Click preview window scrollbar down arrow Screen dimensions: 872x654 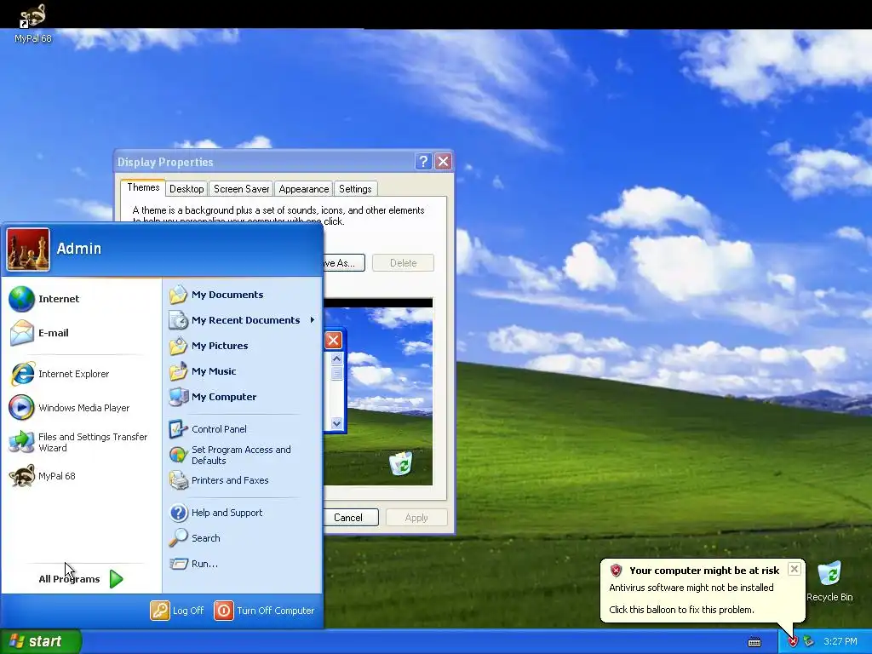336,423
